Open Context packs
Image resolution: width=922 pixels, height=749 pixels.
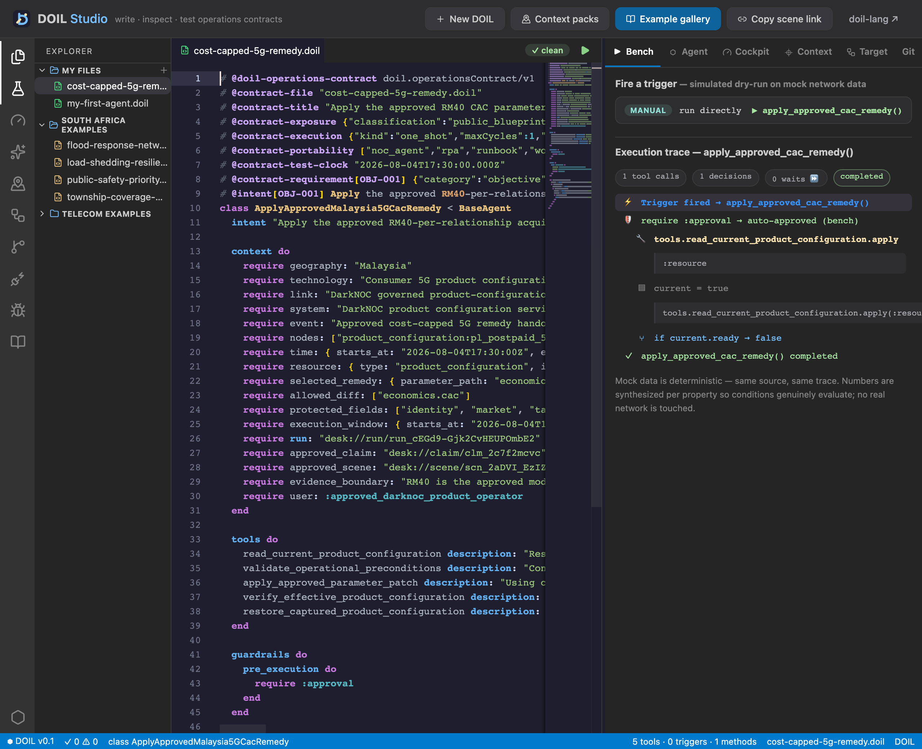pyautogui.click(x=560, y=19)
